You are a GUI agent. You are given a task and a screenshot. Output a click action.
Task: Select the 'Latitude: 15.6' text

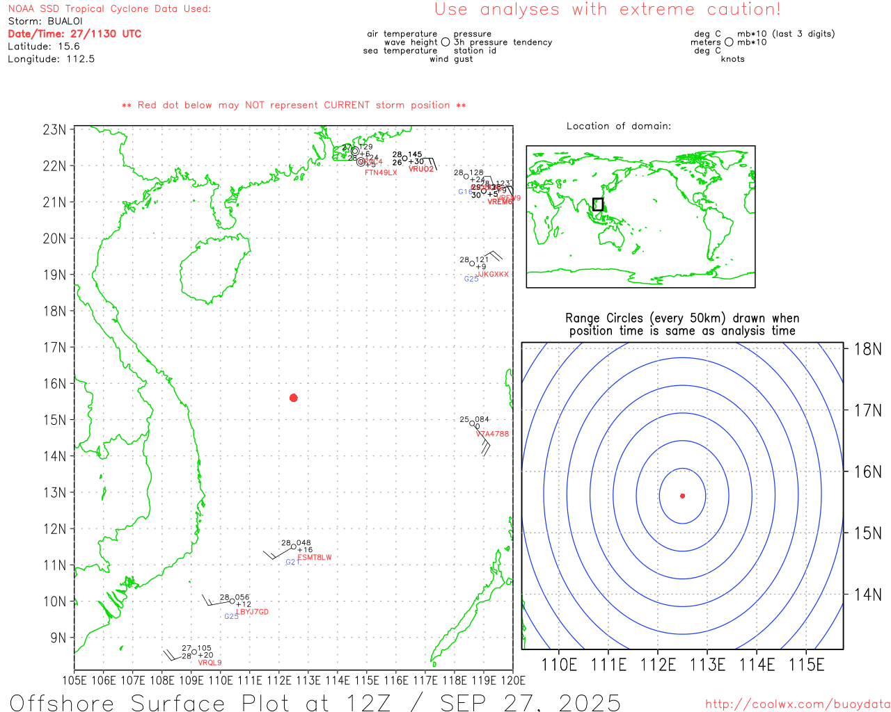point(44,47)
